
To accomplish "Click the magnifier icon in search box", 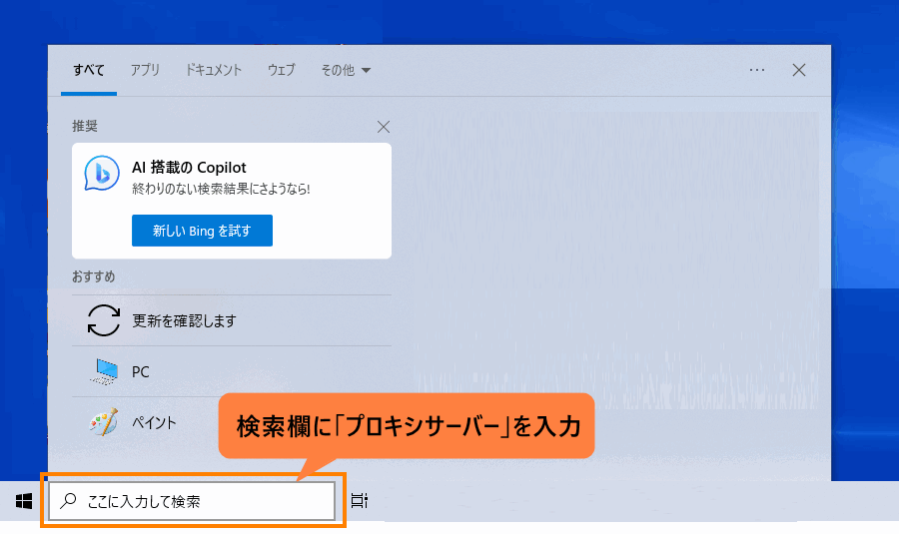I will pyautogui.click(x=68, y=501).
